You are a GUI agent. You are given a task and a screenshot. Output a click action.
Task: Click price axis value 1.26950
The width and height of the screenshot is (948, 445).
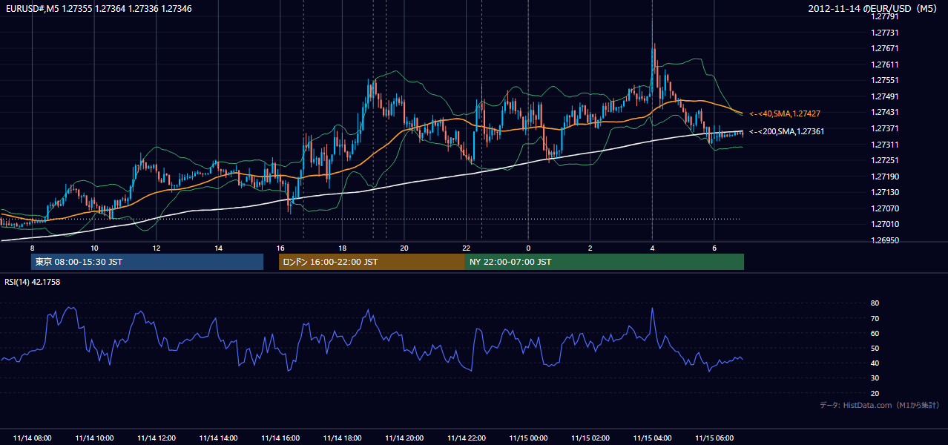coord(884,240)
